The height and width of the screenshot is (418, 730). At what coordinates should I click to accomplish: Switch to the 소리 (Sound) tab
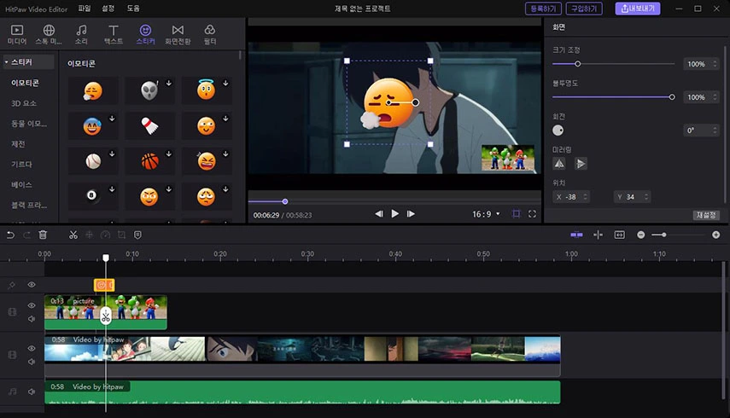(x=81, y=35)
